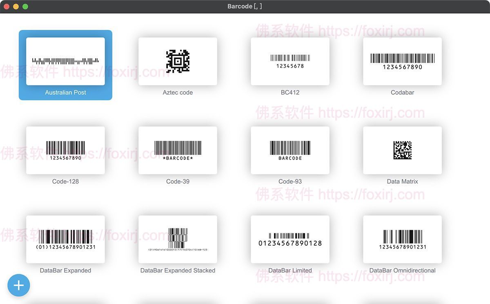Click the "Aztec code" text label
490x304 pixels.
coord(178,92)
